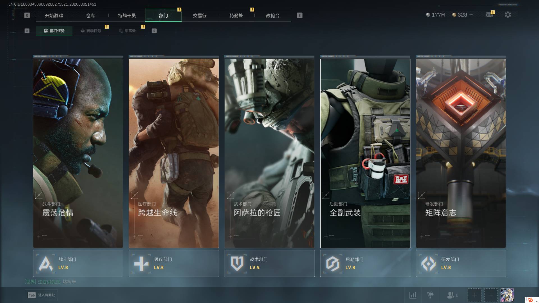
Task: Switch to the 仓库 tab
Action: click(90, 15)
